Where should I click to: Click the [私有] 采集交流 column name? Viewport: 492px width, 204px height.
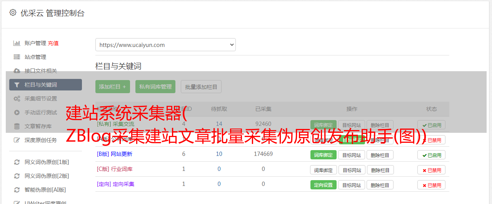click(115, 124)
